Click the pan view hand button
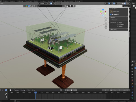This screenshot has height=102, width=136. (106, 21)
